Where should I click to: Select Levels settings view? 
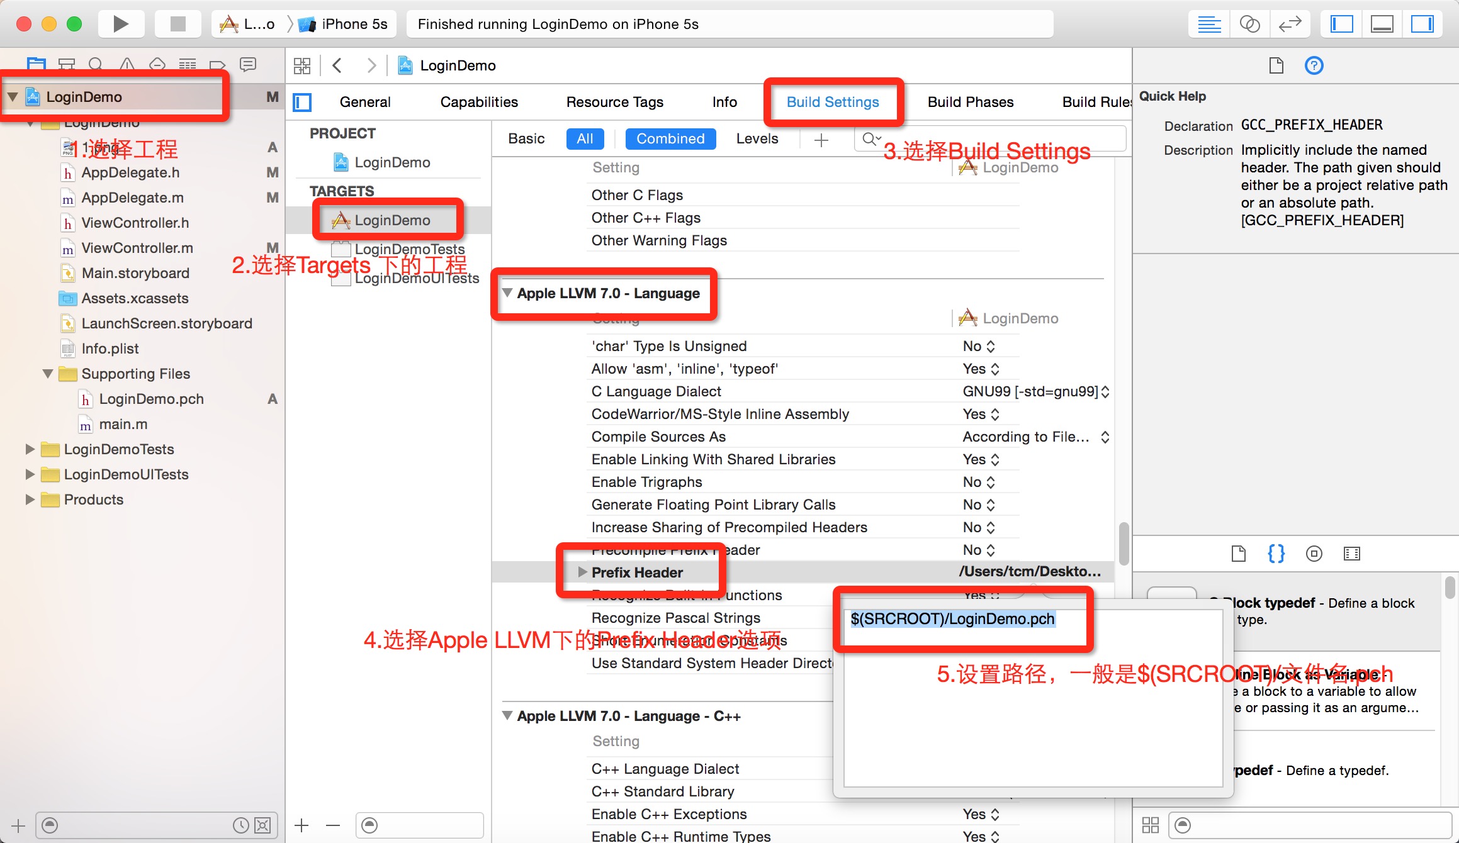point(757,138)
